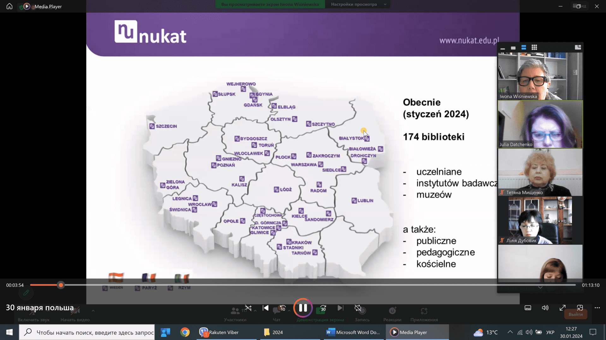Open the weather widget showing 13°C
The width and height of the screenshot is (606, 340).
[x=485, y=332]
